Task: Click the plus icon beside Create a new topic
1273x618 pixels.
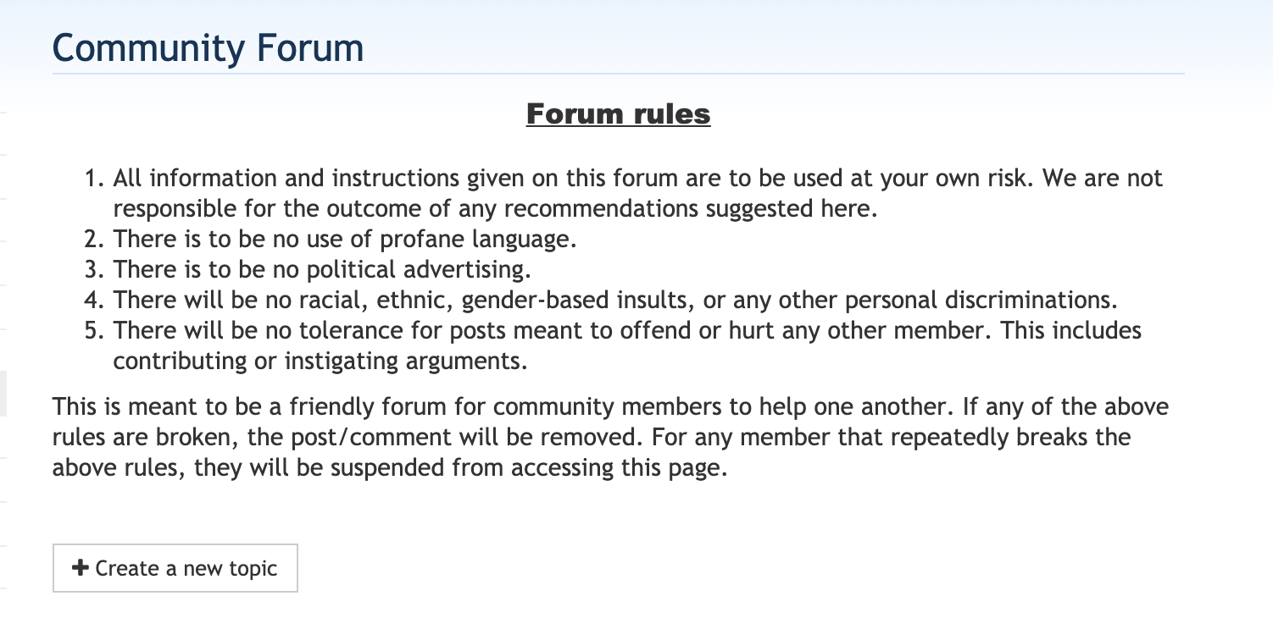Action: click(81, 568)
